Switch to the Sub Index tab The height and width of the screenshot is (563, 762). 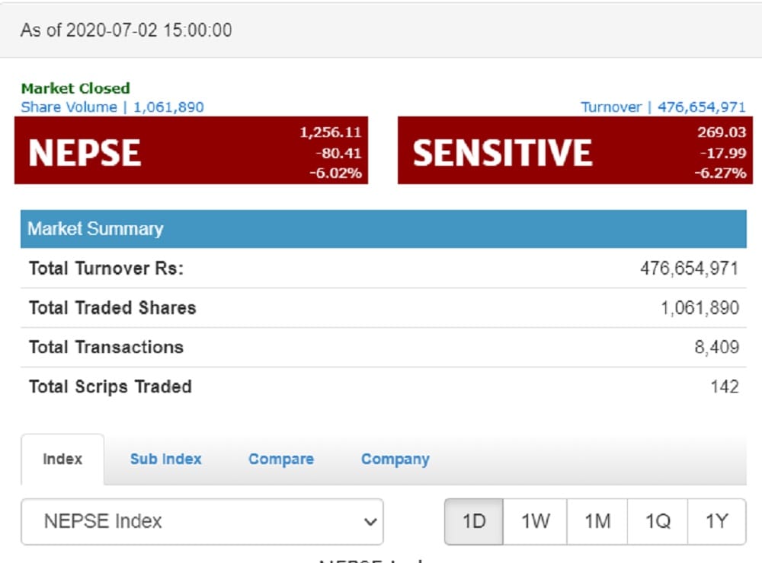165,459
